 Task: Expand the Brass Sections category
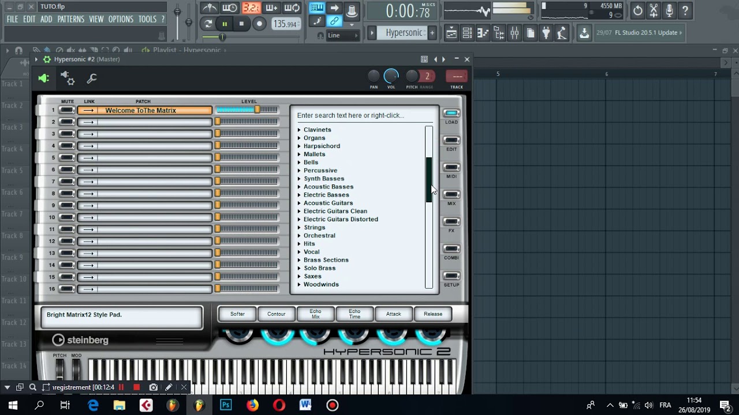pos(299,260)
